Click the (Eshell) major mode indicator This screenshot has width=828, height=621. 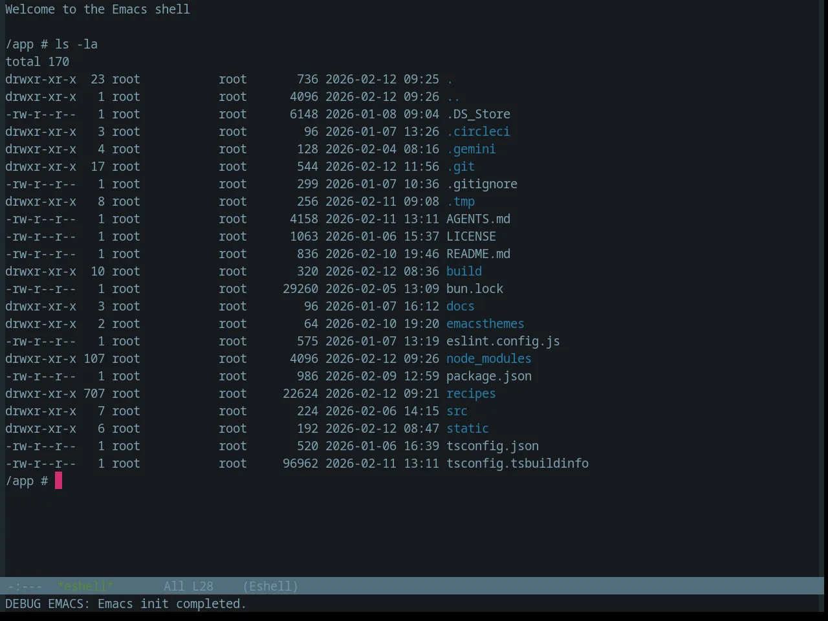tap(270, 586)
